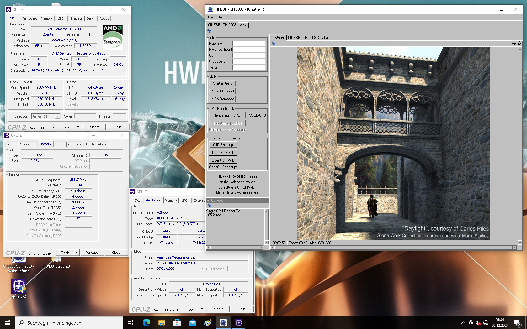527x329 pixels.
Task: Open SPD tab in CPU-Z Memory window
Action: click(60, 144)
